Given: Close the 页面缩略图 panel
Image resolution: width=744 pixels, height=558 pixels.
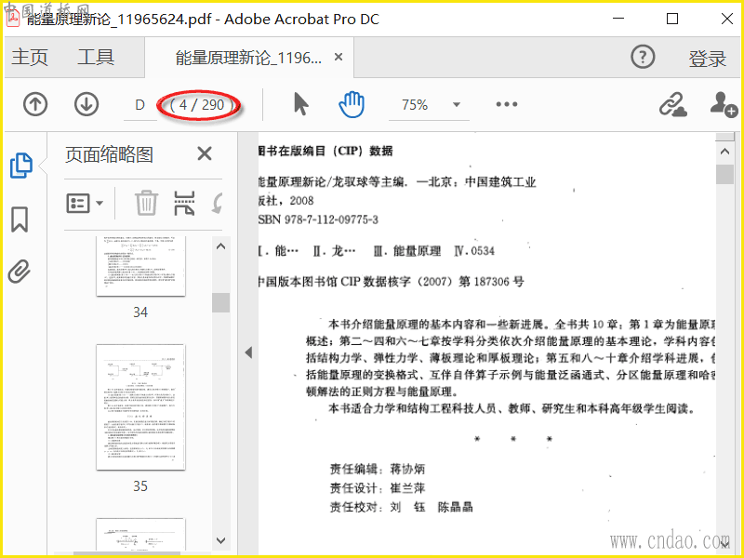Looking at the screenshot, I should pos(205,153).
